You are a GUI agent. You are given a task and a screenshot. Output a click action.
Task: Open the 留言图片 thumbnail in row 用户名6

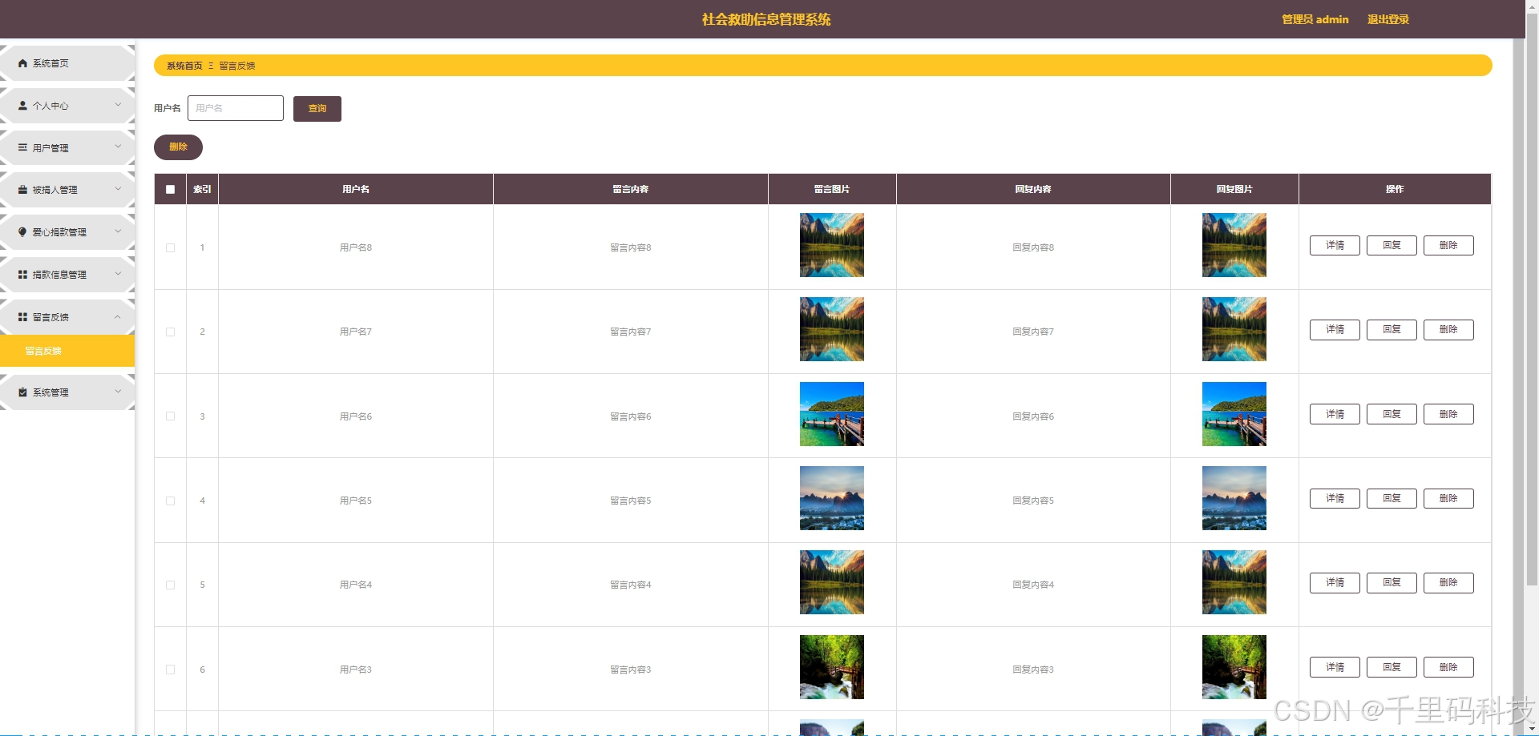click(832, 414)
